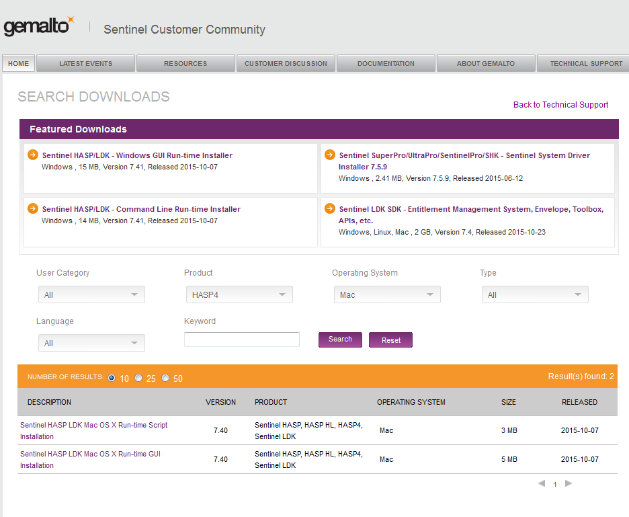Open the RESOURCES tab

click(185, 63)
